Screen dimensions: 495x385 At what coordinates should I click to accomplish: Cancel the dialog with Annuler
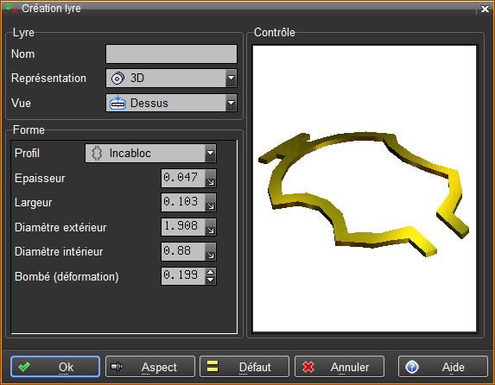click(340, 367)
